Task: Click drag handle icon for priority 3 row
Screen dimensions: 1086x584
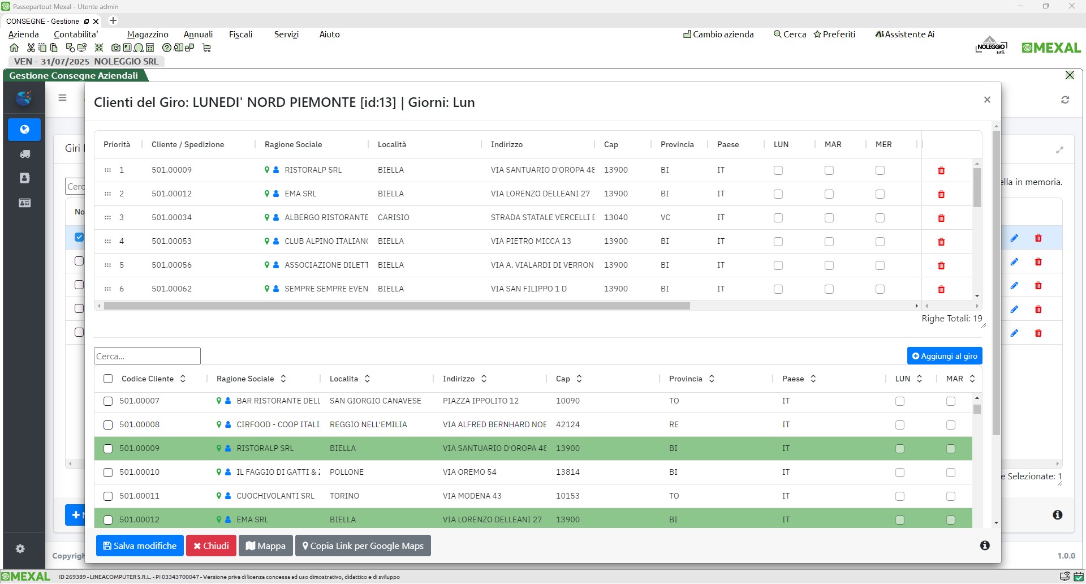Action: point(107,217)
